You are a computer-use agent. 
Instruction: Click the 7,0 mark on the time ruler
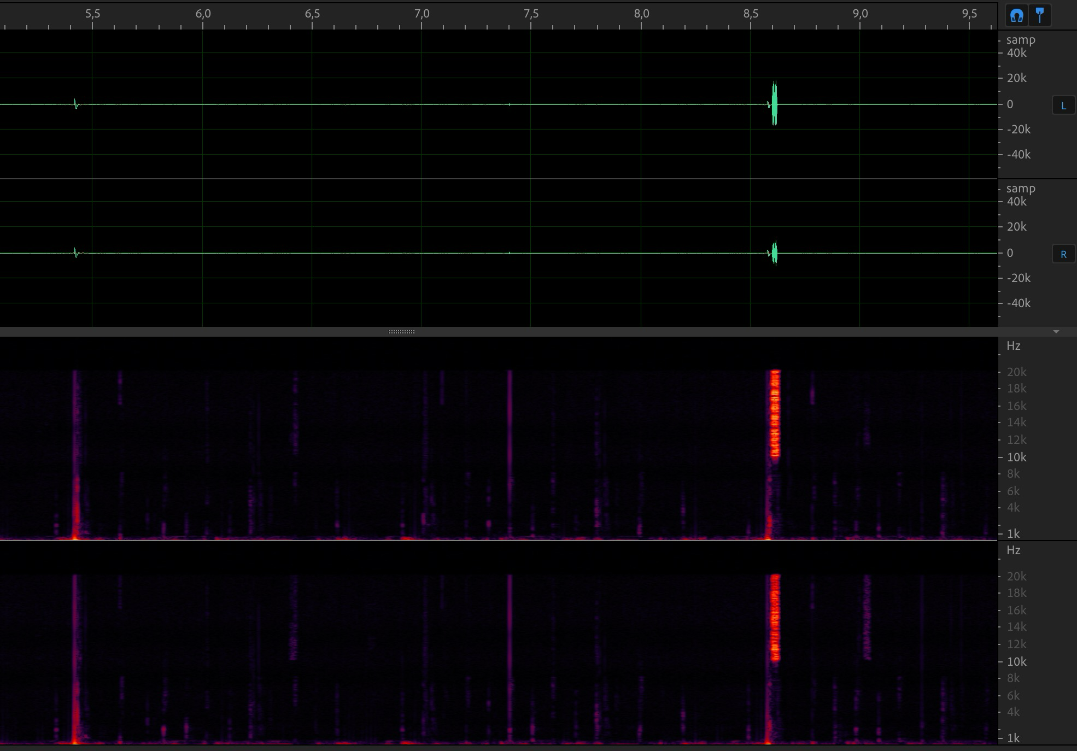(422, 14)
